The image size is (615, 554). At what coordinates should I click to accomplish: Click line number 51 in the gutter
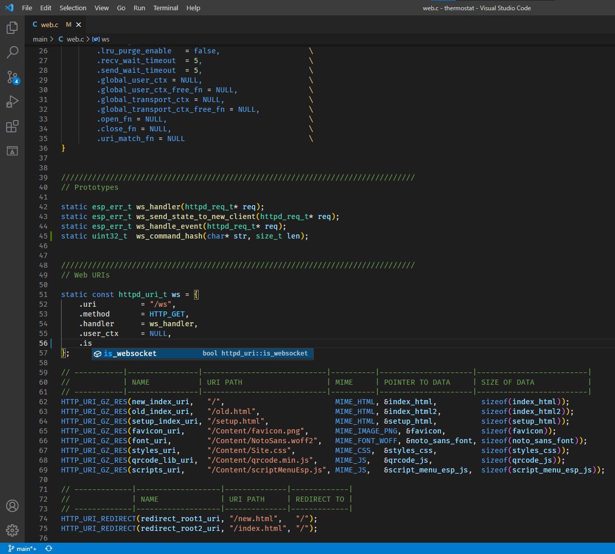43,294
